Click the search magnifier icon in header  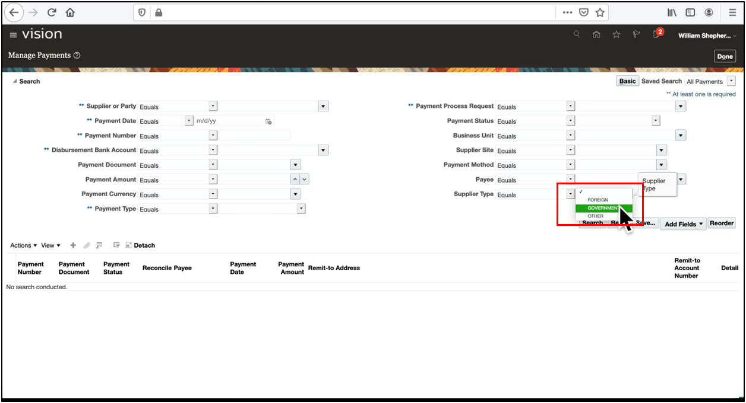click(x=576, y=34)
